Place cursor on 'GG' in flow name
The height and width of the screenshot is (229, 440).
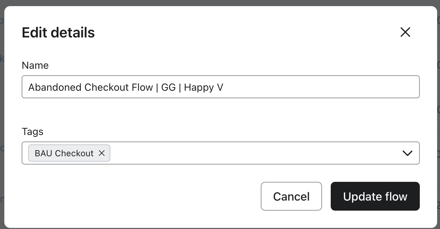click(168, 87)
